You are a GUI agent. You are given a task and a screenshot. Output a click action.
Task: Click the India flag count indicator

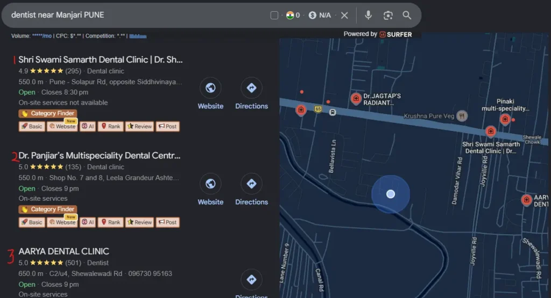293,15
